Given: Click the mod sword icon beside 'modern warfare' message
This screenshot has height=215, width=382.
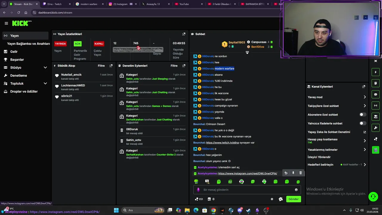Looking at the screenshot, I should point(195,69).
